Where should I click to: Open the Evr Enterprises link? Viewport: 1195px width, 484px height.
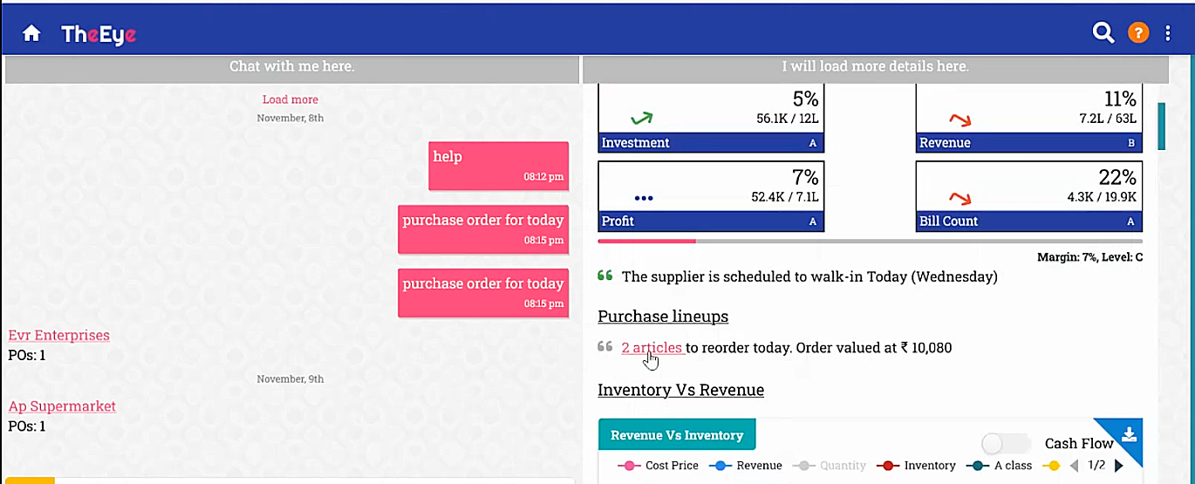58,336
